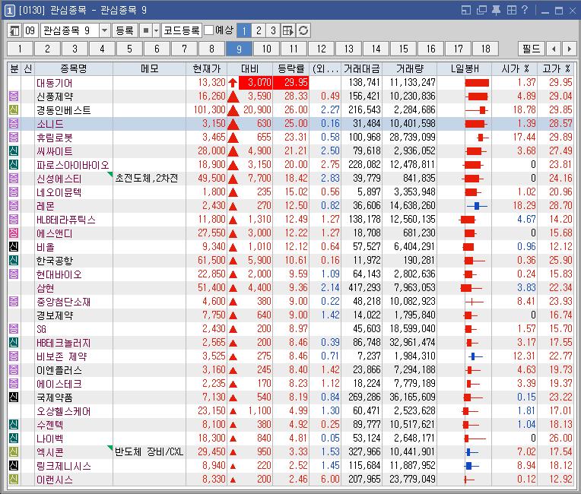Click the 필드 button
This screenshot has height=494, width=581.
[x=532, y=49]
